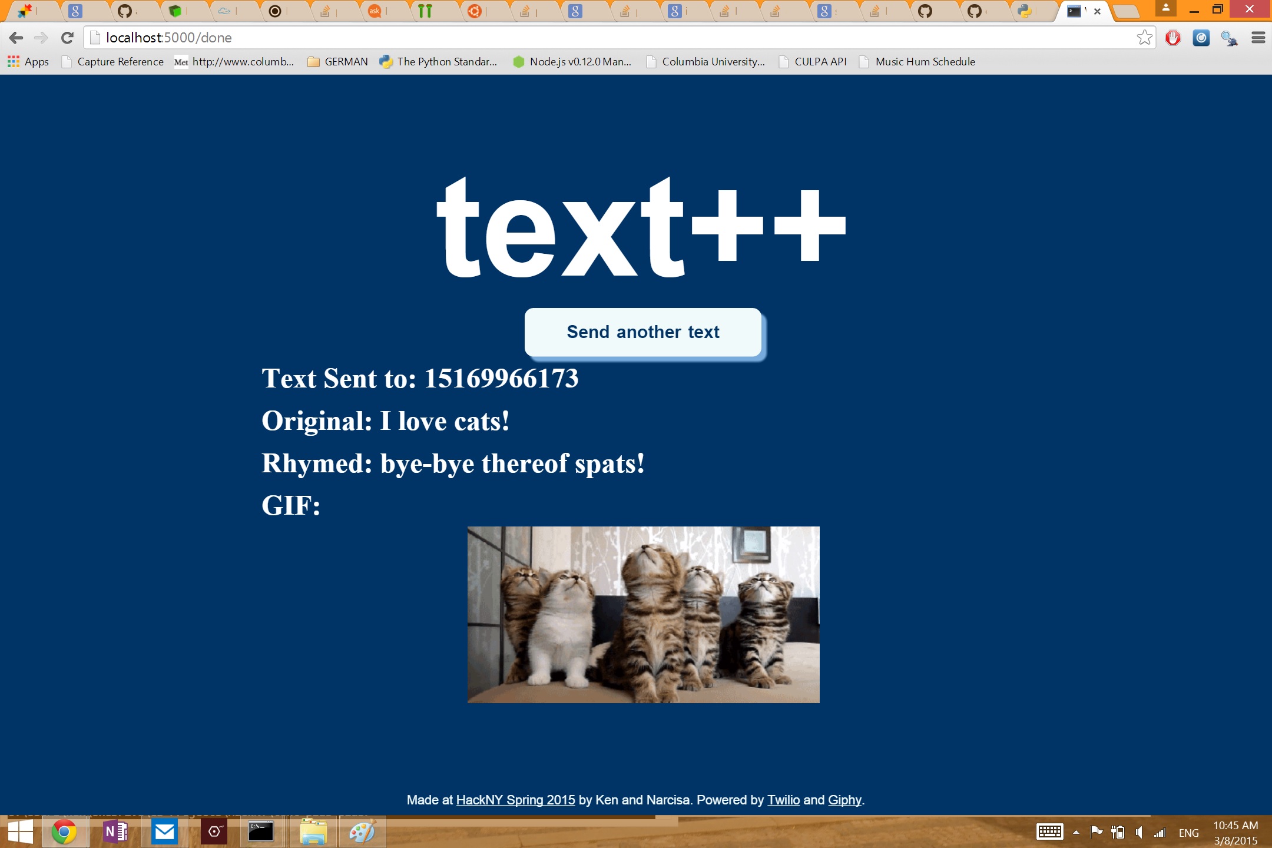This screenshot has width=1272, height=848.
Task: Open the command prompt taskbar icon
Action: tap(260, 832)
